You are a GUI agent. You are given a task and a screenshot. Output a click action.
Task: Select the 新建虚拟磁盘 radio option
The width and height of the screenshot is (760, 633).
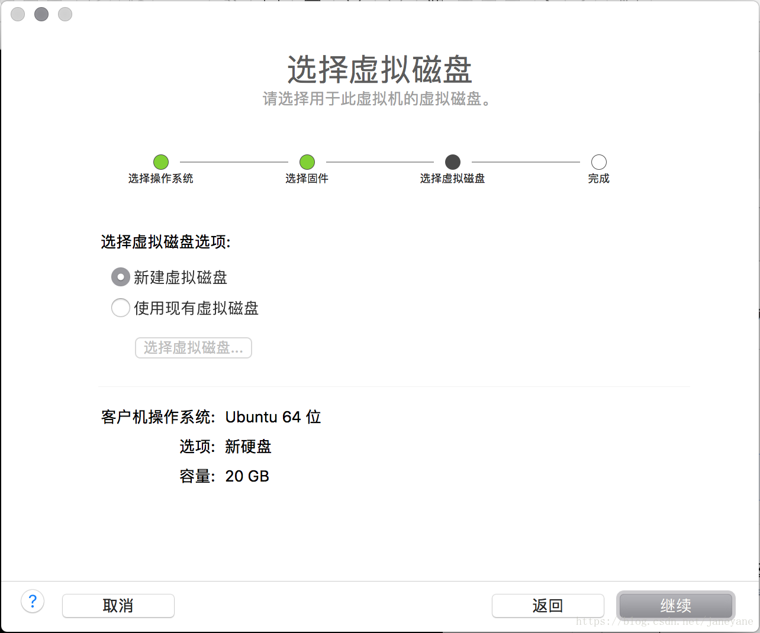pos(120,277)
